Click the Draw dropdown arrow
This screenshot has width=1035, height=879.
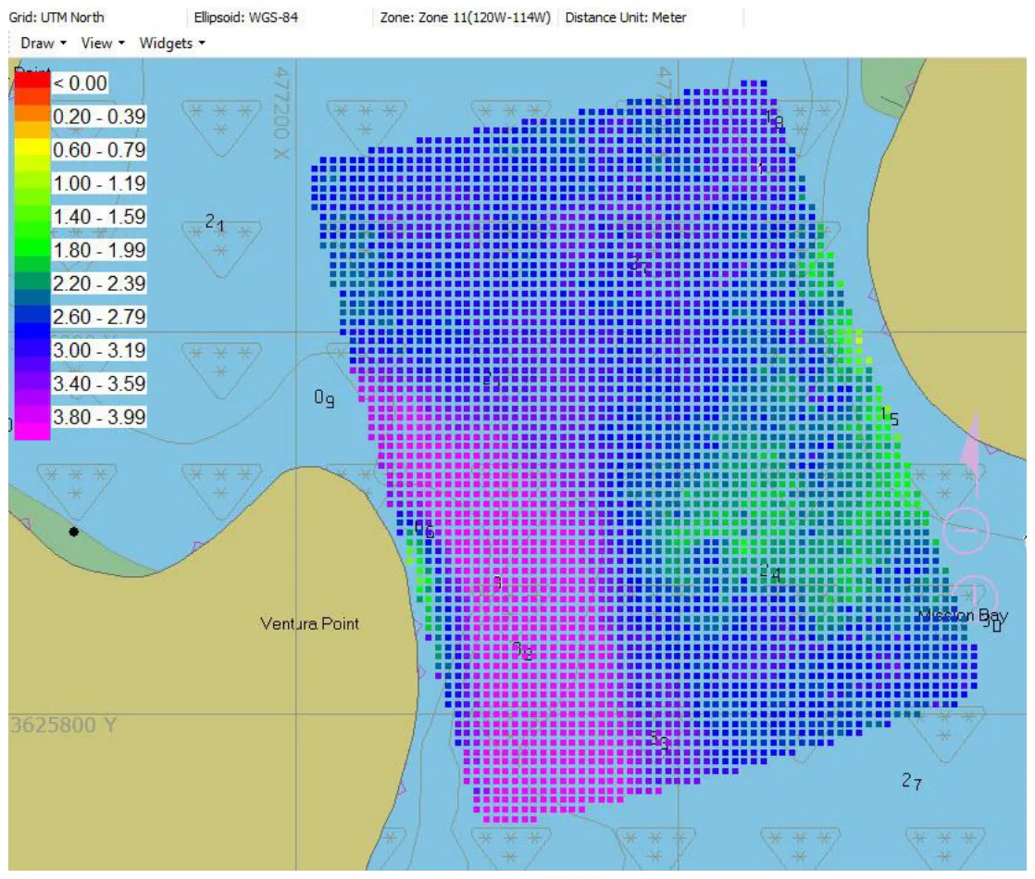pos(63,44)
